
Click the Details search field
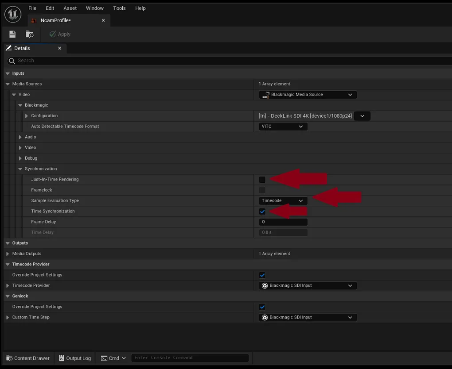pos(230,61)
